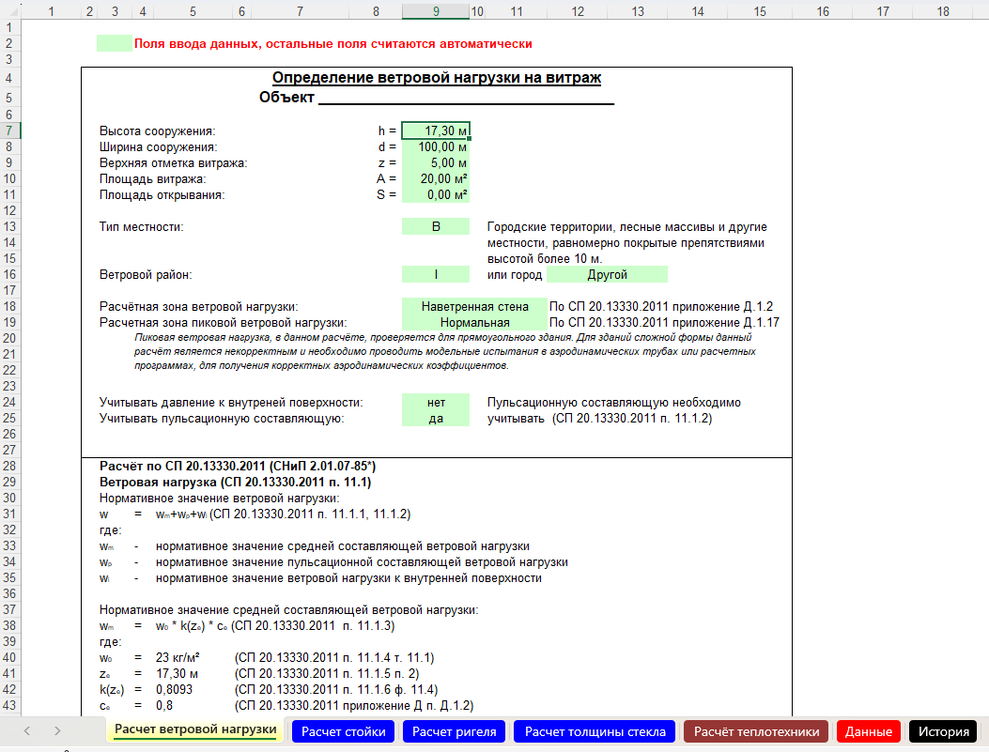Switch to the red Данные sheet tab

(x=869, y=731)
